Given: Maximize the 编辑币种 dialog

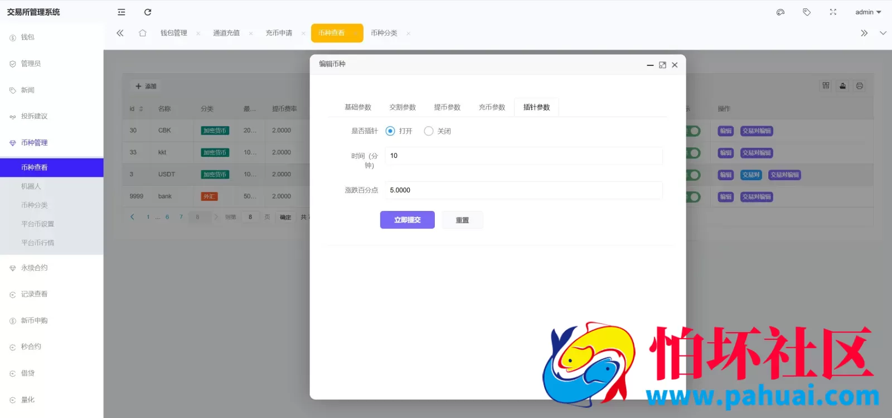Looking at the screenshot, I should pos(662,65).
